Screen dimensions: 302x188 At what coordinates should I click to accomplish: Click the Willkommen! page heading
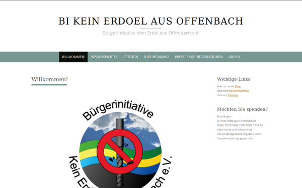[x=49, y=79]
